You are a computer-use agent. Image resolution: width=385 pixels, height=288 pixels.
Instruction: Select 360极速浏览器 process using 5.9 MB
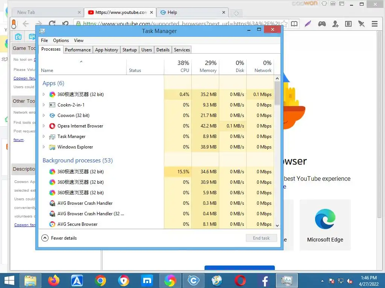point(156,192)
